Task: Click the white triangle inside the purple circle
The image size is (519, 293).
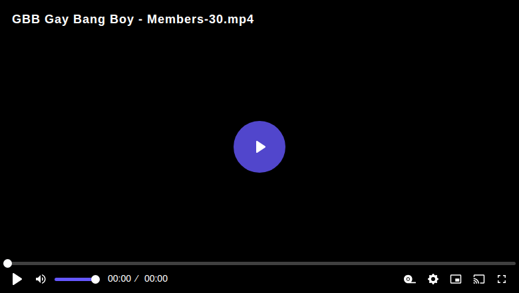Action: point(260,147)
